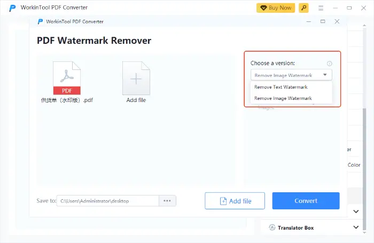Click the scrollbar down arrow in main window
374x243 pixels.
click(x=364, y=232)
